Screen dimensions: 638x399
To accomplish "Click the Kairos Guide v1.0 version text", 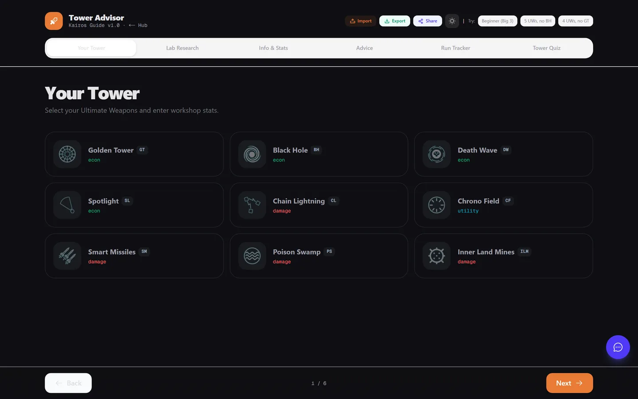I will 94,25.
